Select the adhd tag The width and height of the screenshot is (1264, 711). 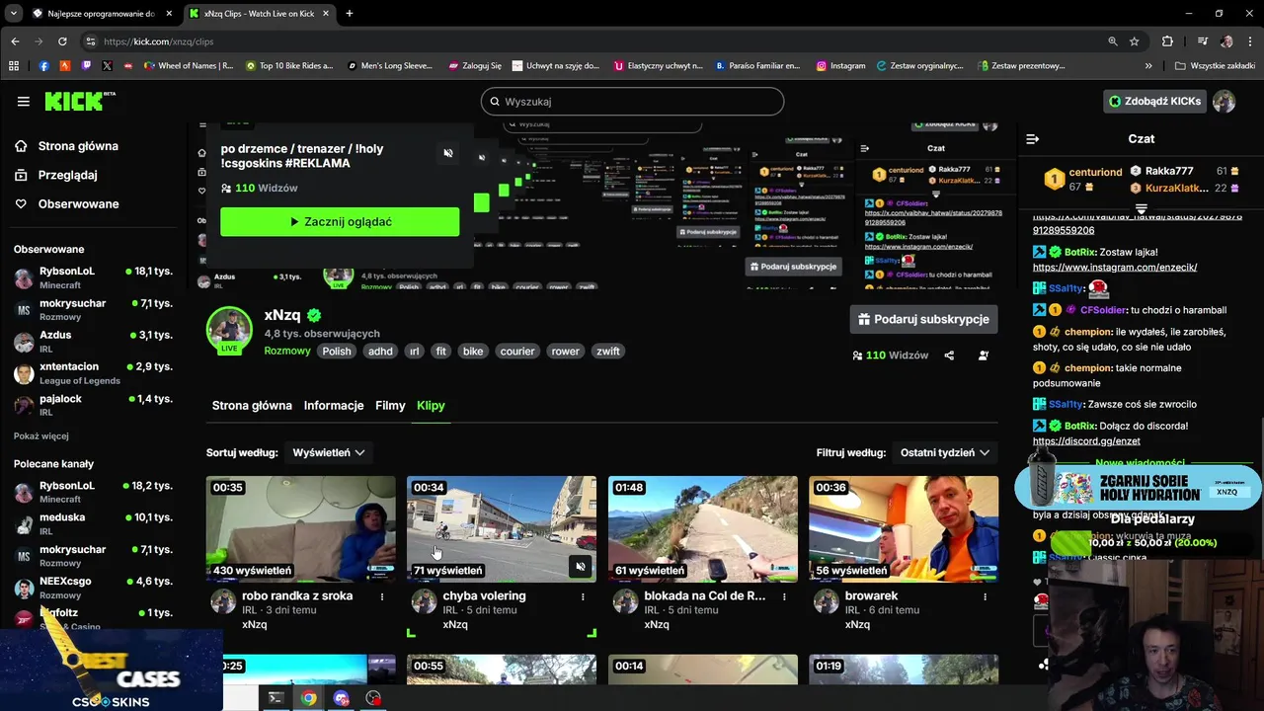(380, 351)
